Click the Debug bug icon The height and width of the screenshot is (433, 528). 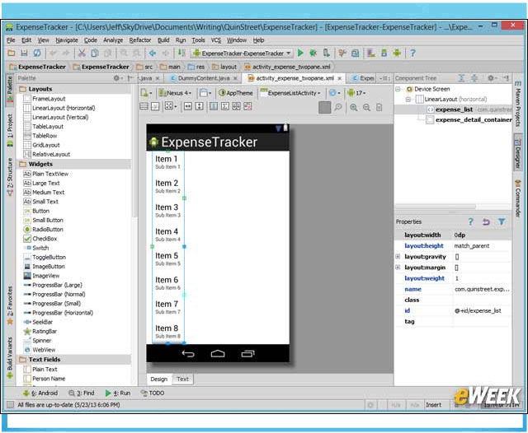click(313, 53)
